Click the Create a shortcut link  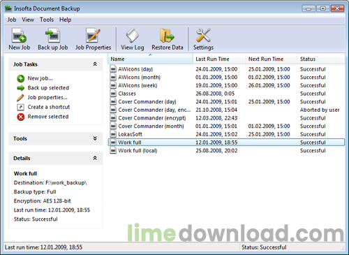pos(49,107)
